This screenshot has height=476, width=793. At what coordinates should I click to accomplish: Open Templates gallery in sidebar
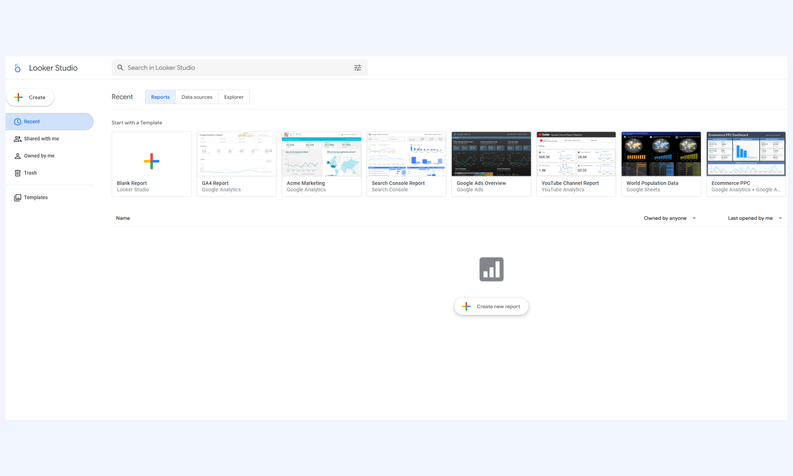pos(50,197)
